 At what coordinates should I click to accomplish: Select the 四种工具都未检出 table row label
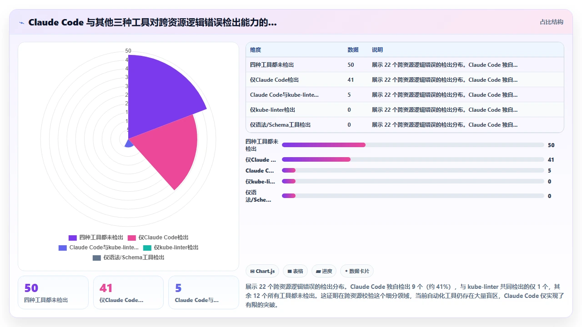(x=272, y=65)
